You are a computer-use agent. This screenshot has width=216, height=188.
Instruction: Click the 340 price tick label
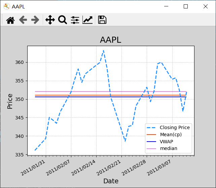point(20,136)
